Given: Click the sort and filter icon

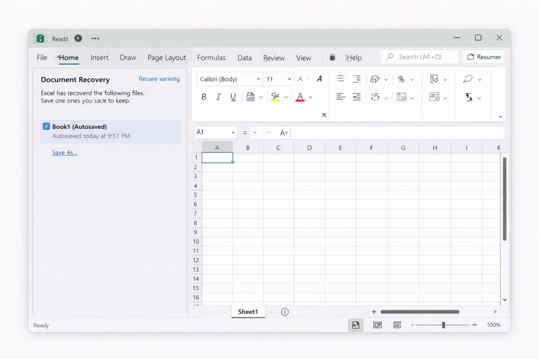Looking at the screenshot, I should click(x=468, y=97).
